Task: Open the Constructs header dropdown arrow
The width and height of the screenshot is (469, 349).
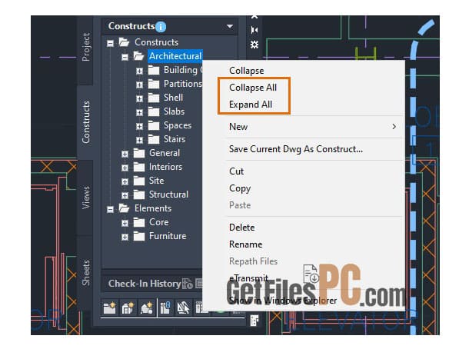Action: pos(230,26)
